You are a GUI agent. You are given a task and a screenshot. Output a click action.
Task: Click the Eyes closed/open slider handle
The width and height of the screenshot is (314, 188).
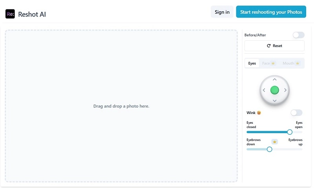(290, 132)
